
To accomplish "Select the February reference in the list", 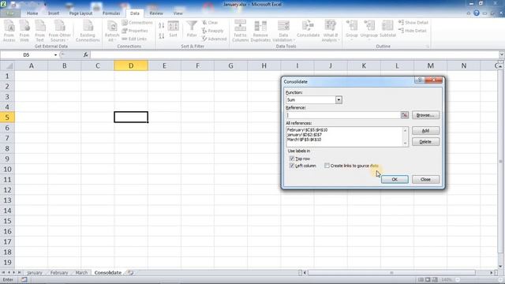I will pos(307,130).
